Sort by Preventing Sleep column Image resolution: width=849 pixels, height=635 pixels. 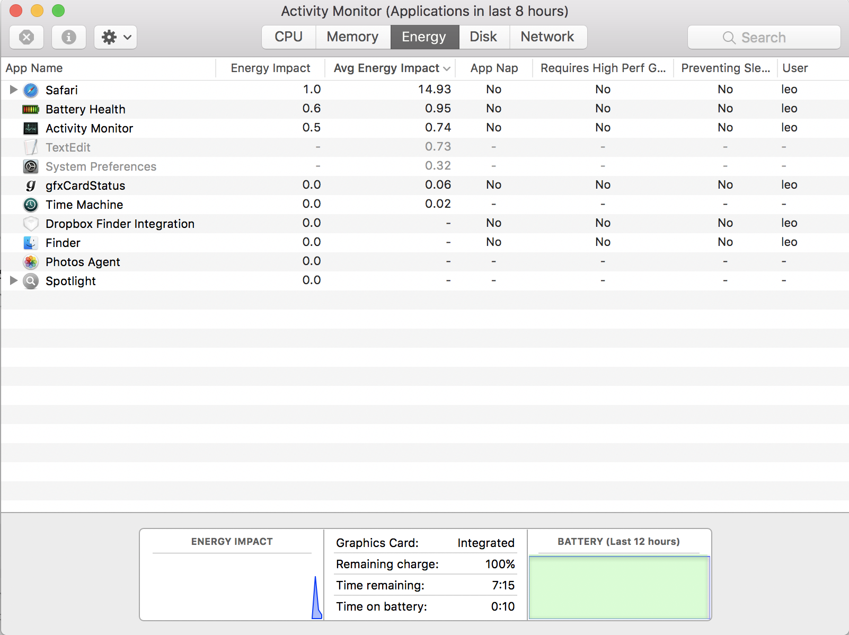click(726, 68)
